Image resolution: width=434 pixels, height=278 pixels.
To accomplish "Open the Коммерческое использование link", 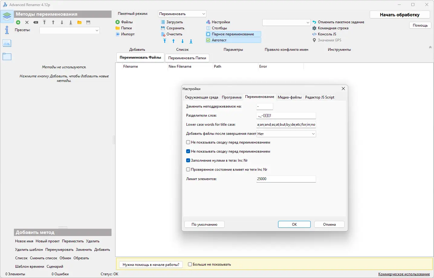I will point(404,274).
